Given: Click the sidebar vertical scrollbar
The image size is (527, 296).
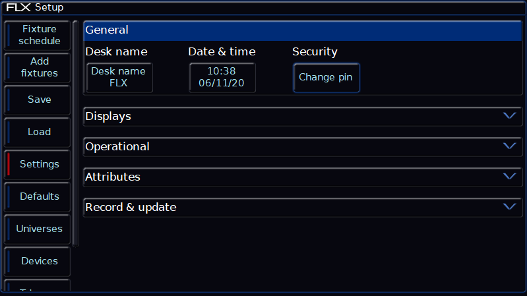Looking at the screenshot, I should pyautogui.click(x=75, y=132).
